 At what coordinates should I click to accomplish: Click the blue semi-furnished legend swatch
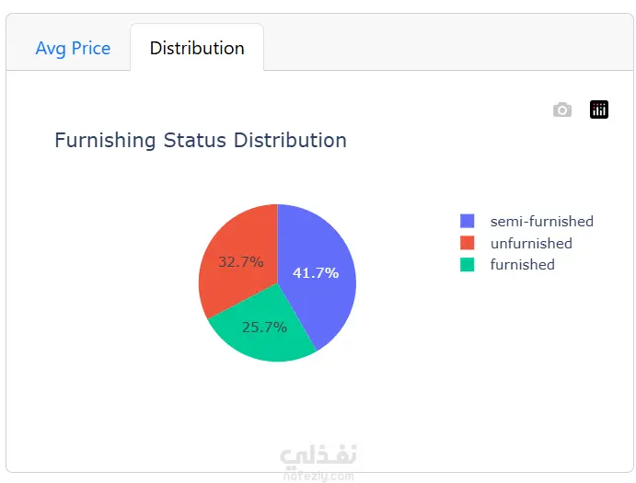tap(468, 222)
